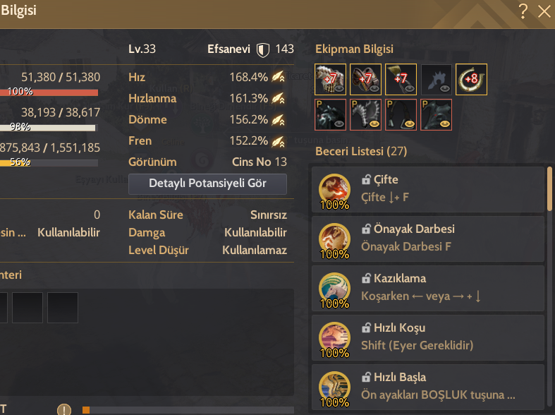The image size is (555, 415).
Task: Open the help question mark icon
Action: click(x=523, y=11)
